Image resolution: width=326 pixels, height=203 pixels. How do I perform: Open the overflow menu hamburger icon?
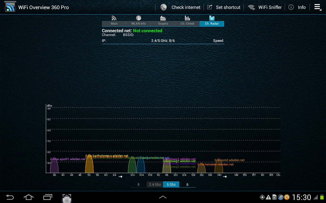click(x=317, y=7)
